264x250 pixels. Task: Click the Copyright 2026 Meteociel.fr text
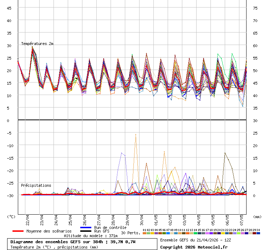pyautogui.click(x=194, y=247)
